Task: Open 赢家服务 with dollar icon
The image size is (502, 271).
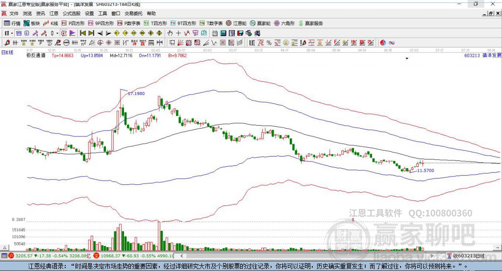Action: pyautogui.click(x=310, y=23)
